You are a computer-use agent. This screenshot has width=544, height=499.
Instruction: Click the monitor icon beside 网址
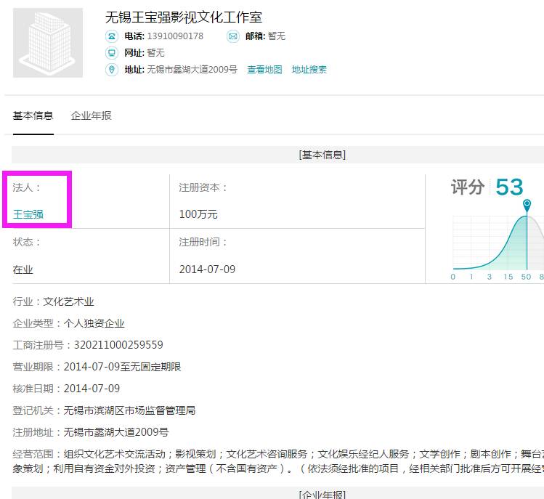(112, 53)
